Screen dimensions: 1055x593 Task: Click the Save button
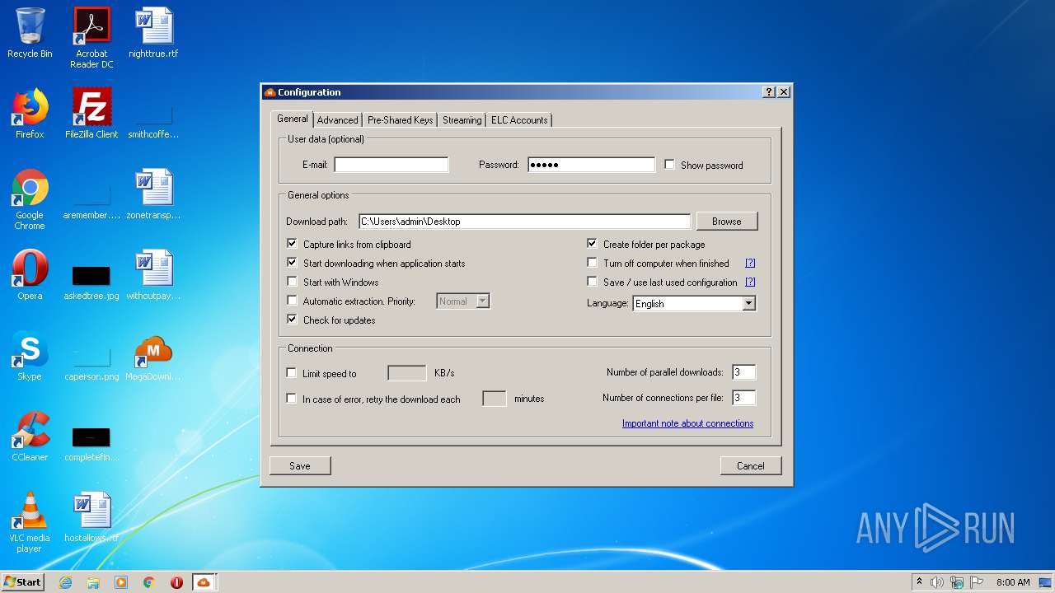point(300,465)
